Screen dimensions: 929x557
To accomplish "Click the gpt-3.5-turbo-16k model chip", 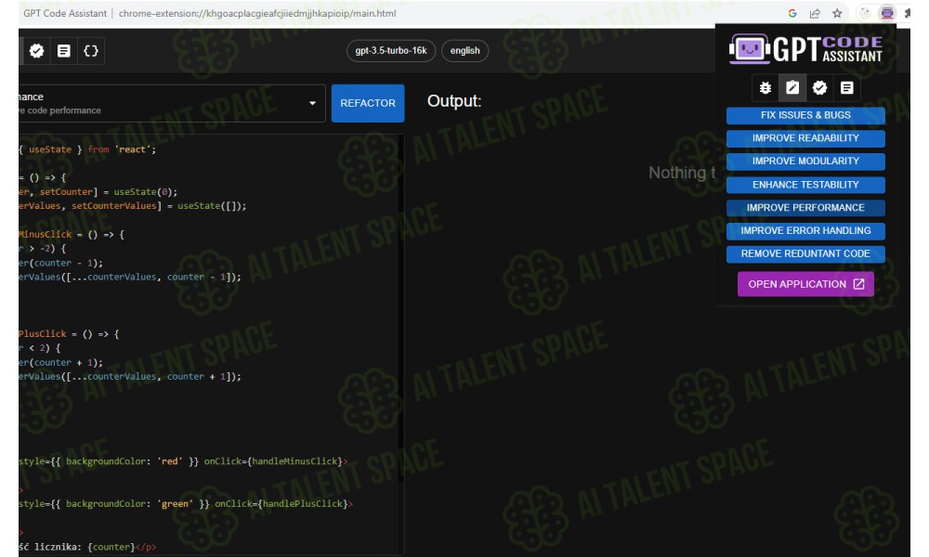I will pos(391,50).
